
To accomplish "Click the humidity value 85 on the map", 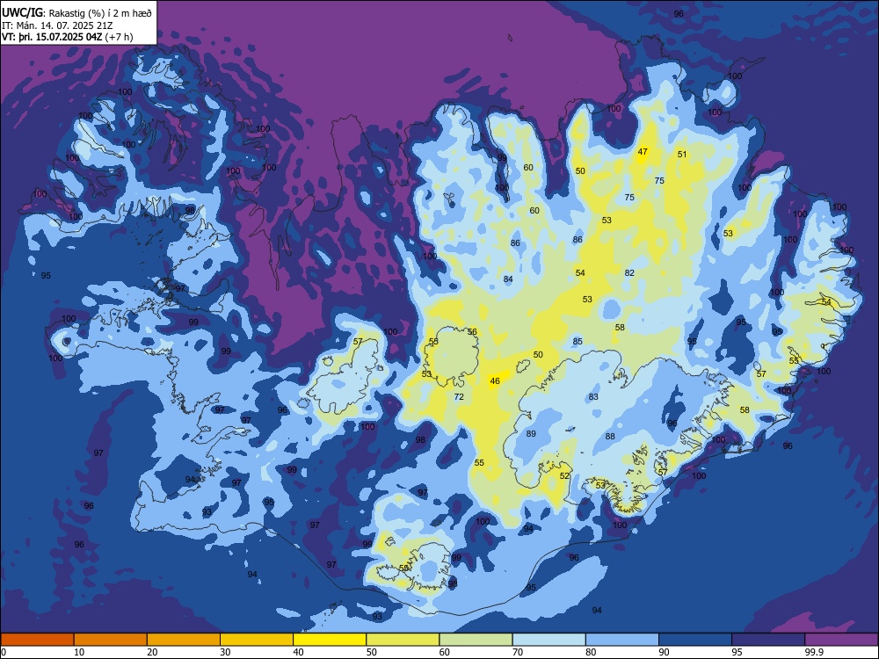I will [x=578, y=341].
